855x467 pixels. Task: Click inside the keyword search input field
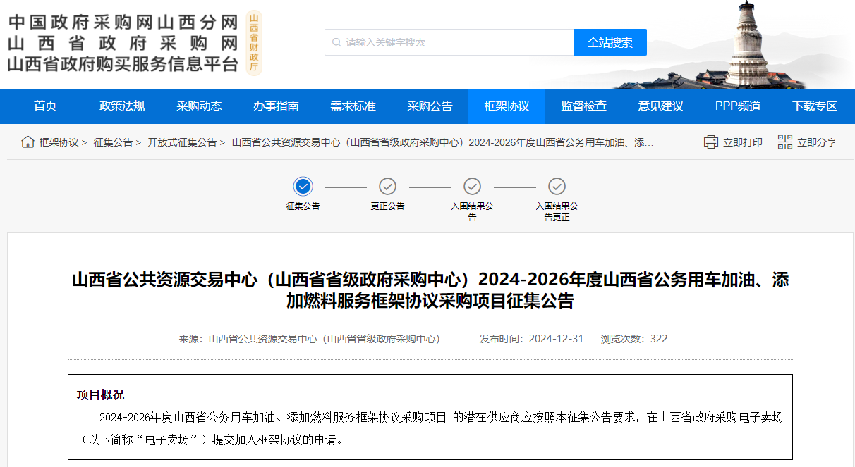pyautogui.click(x=444, y=42)
